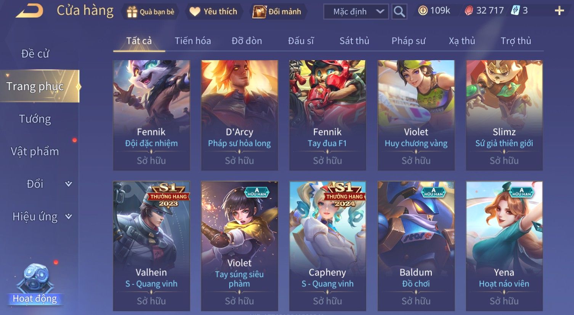Select Vật phẩm in the sidebar
Viewport: 574px width, 315px height.
tap(35, 152)
